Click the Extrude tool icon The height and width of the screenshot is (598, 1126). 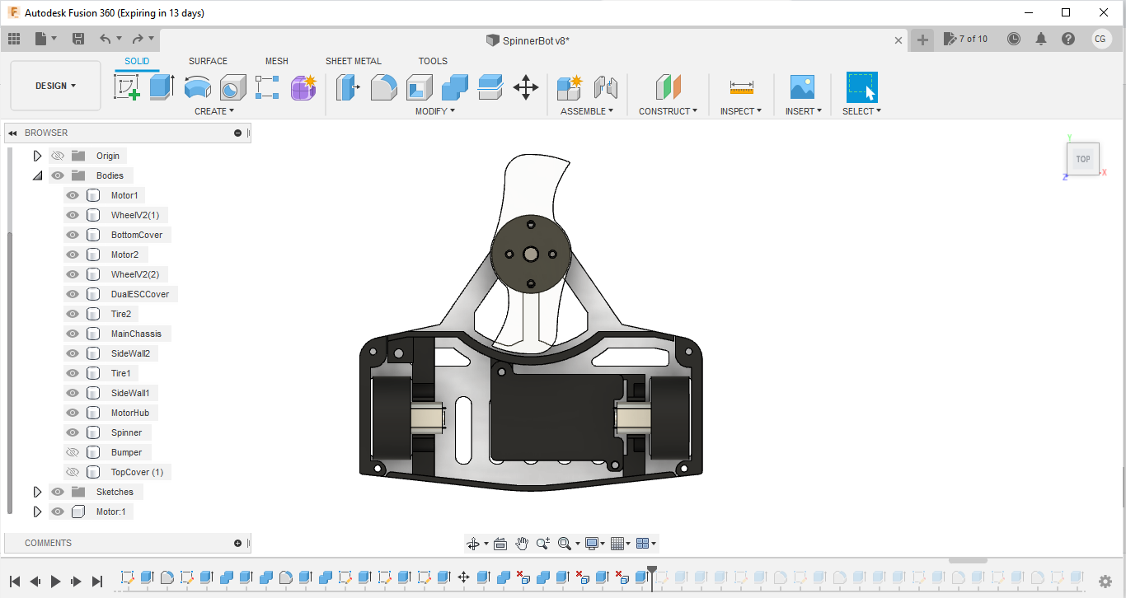pyautogui.click(x=162, y=86)
